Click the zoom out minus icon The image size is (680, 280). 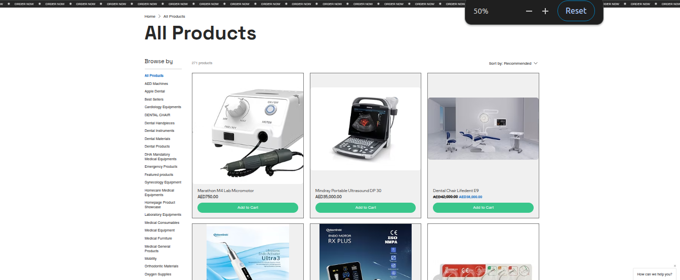[529, 11]
